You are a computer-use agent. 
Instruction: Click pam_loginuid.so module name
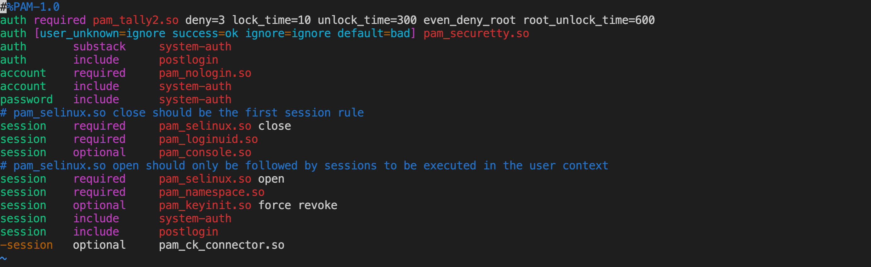pyautogui.click(x=208, y=139)
